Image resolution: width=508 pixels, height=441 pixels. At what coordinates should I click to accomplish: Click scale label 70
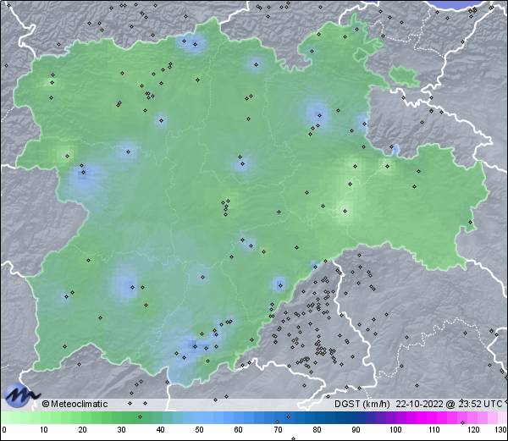(278, 430)
